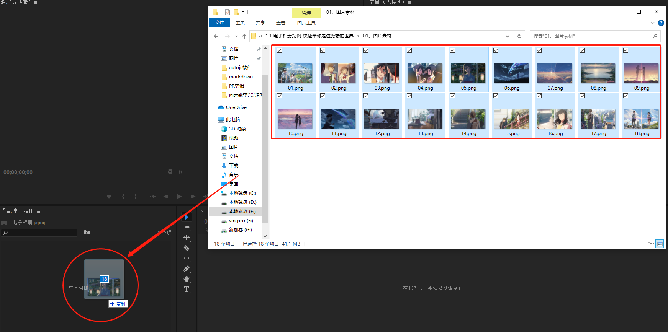Click Mark Out in Source monitor

click(135, 196)
